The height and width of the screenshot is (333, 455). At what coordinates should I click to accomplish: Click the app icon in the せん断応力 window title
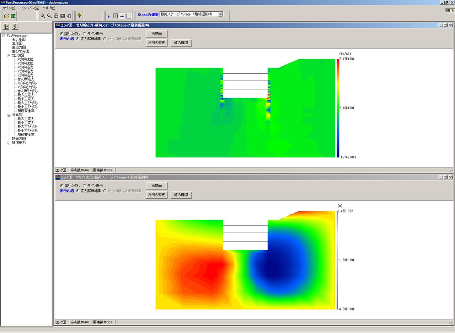point(58,25)
